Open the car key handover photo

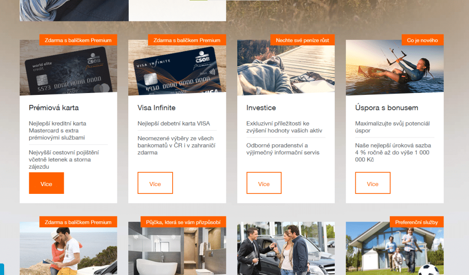click(x=286, y=248)
